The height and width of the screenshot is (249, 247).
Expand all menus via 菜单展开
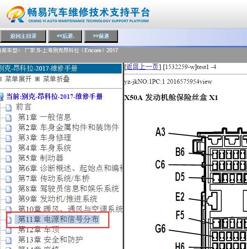coord(18,79)
